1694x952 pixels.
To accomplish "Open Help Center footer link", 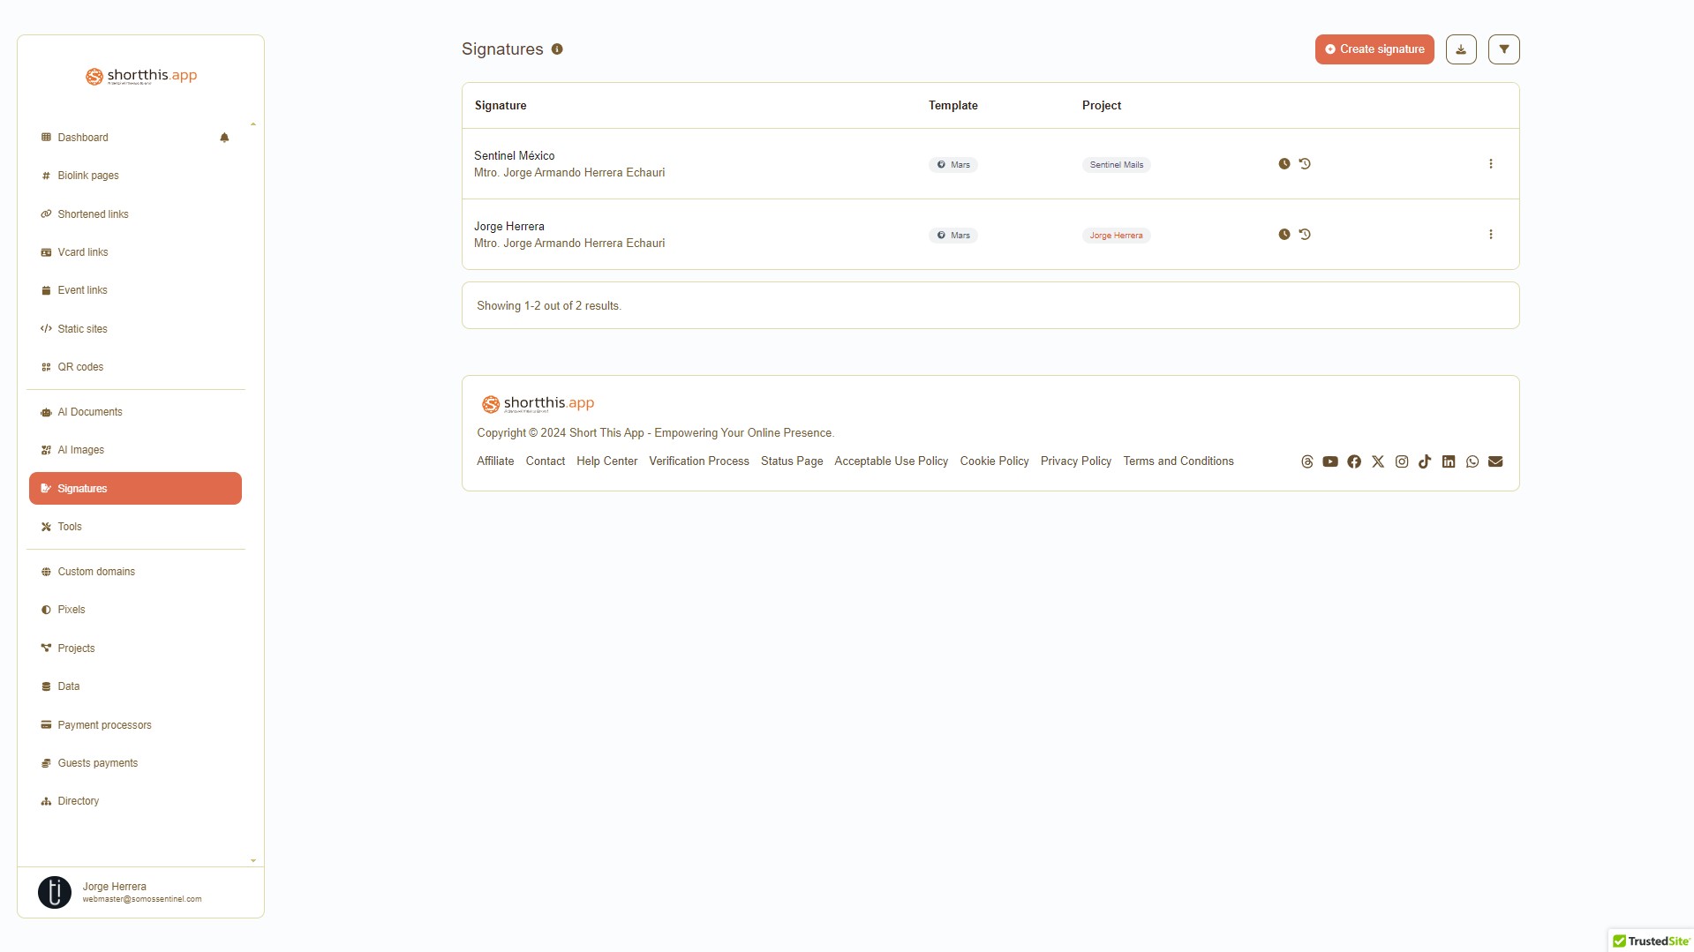I will coord(607,461).
